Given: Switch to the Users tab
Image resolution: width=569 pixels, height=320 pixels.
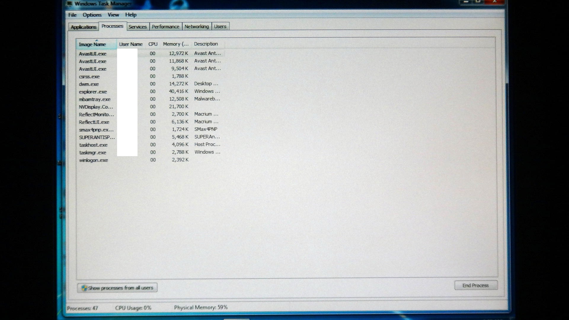Looking at the screenshot, I should pyautogui.click(x=220, y=27).
